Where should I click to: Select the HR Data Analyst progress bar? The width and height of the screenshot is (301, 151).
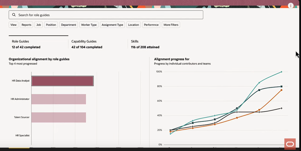(x=63, y=81)
